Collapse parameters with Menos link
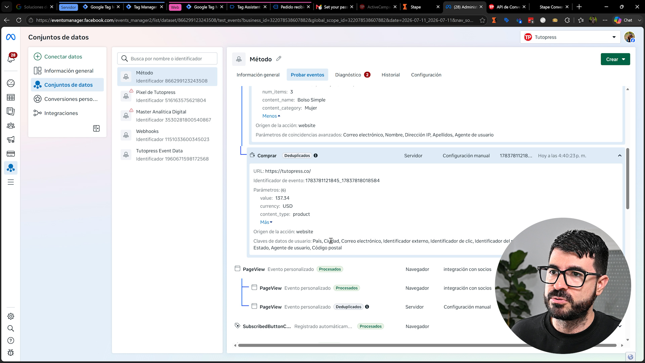This screenshot has width=645, height=363. 271,116
